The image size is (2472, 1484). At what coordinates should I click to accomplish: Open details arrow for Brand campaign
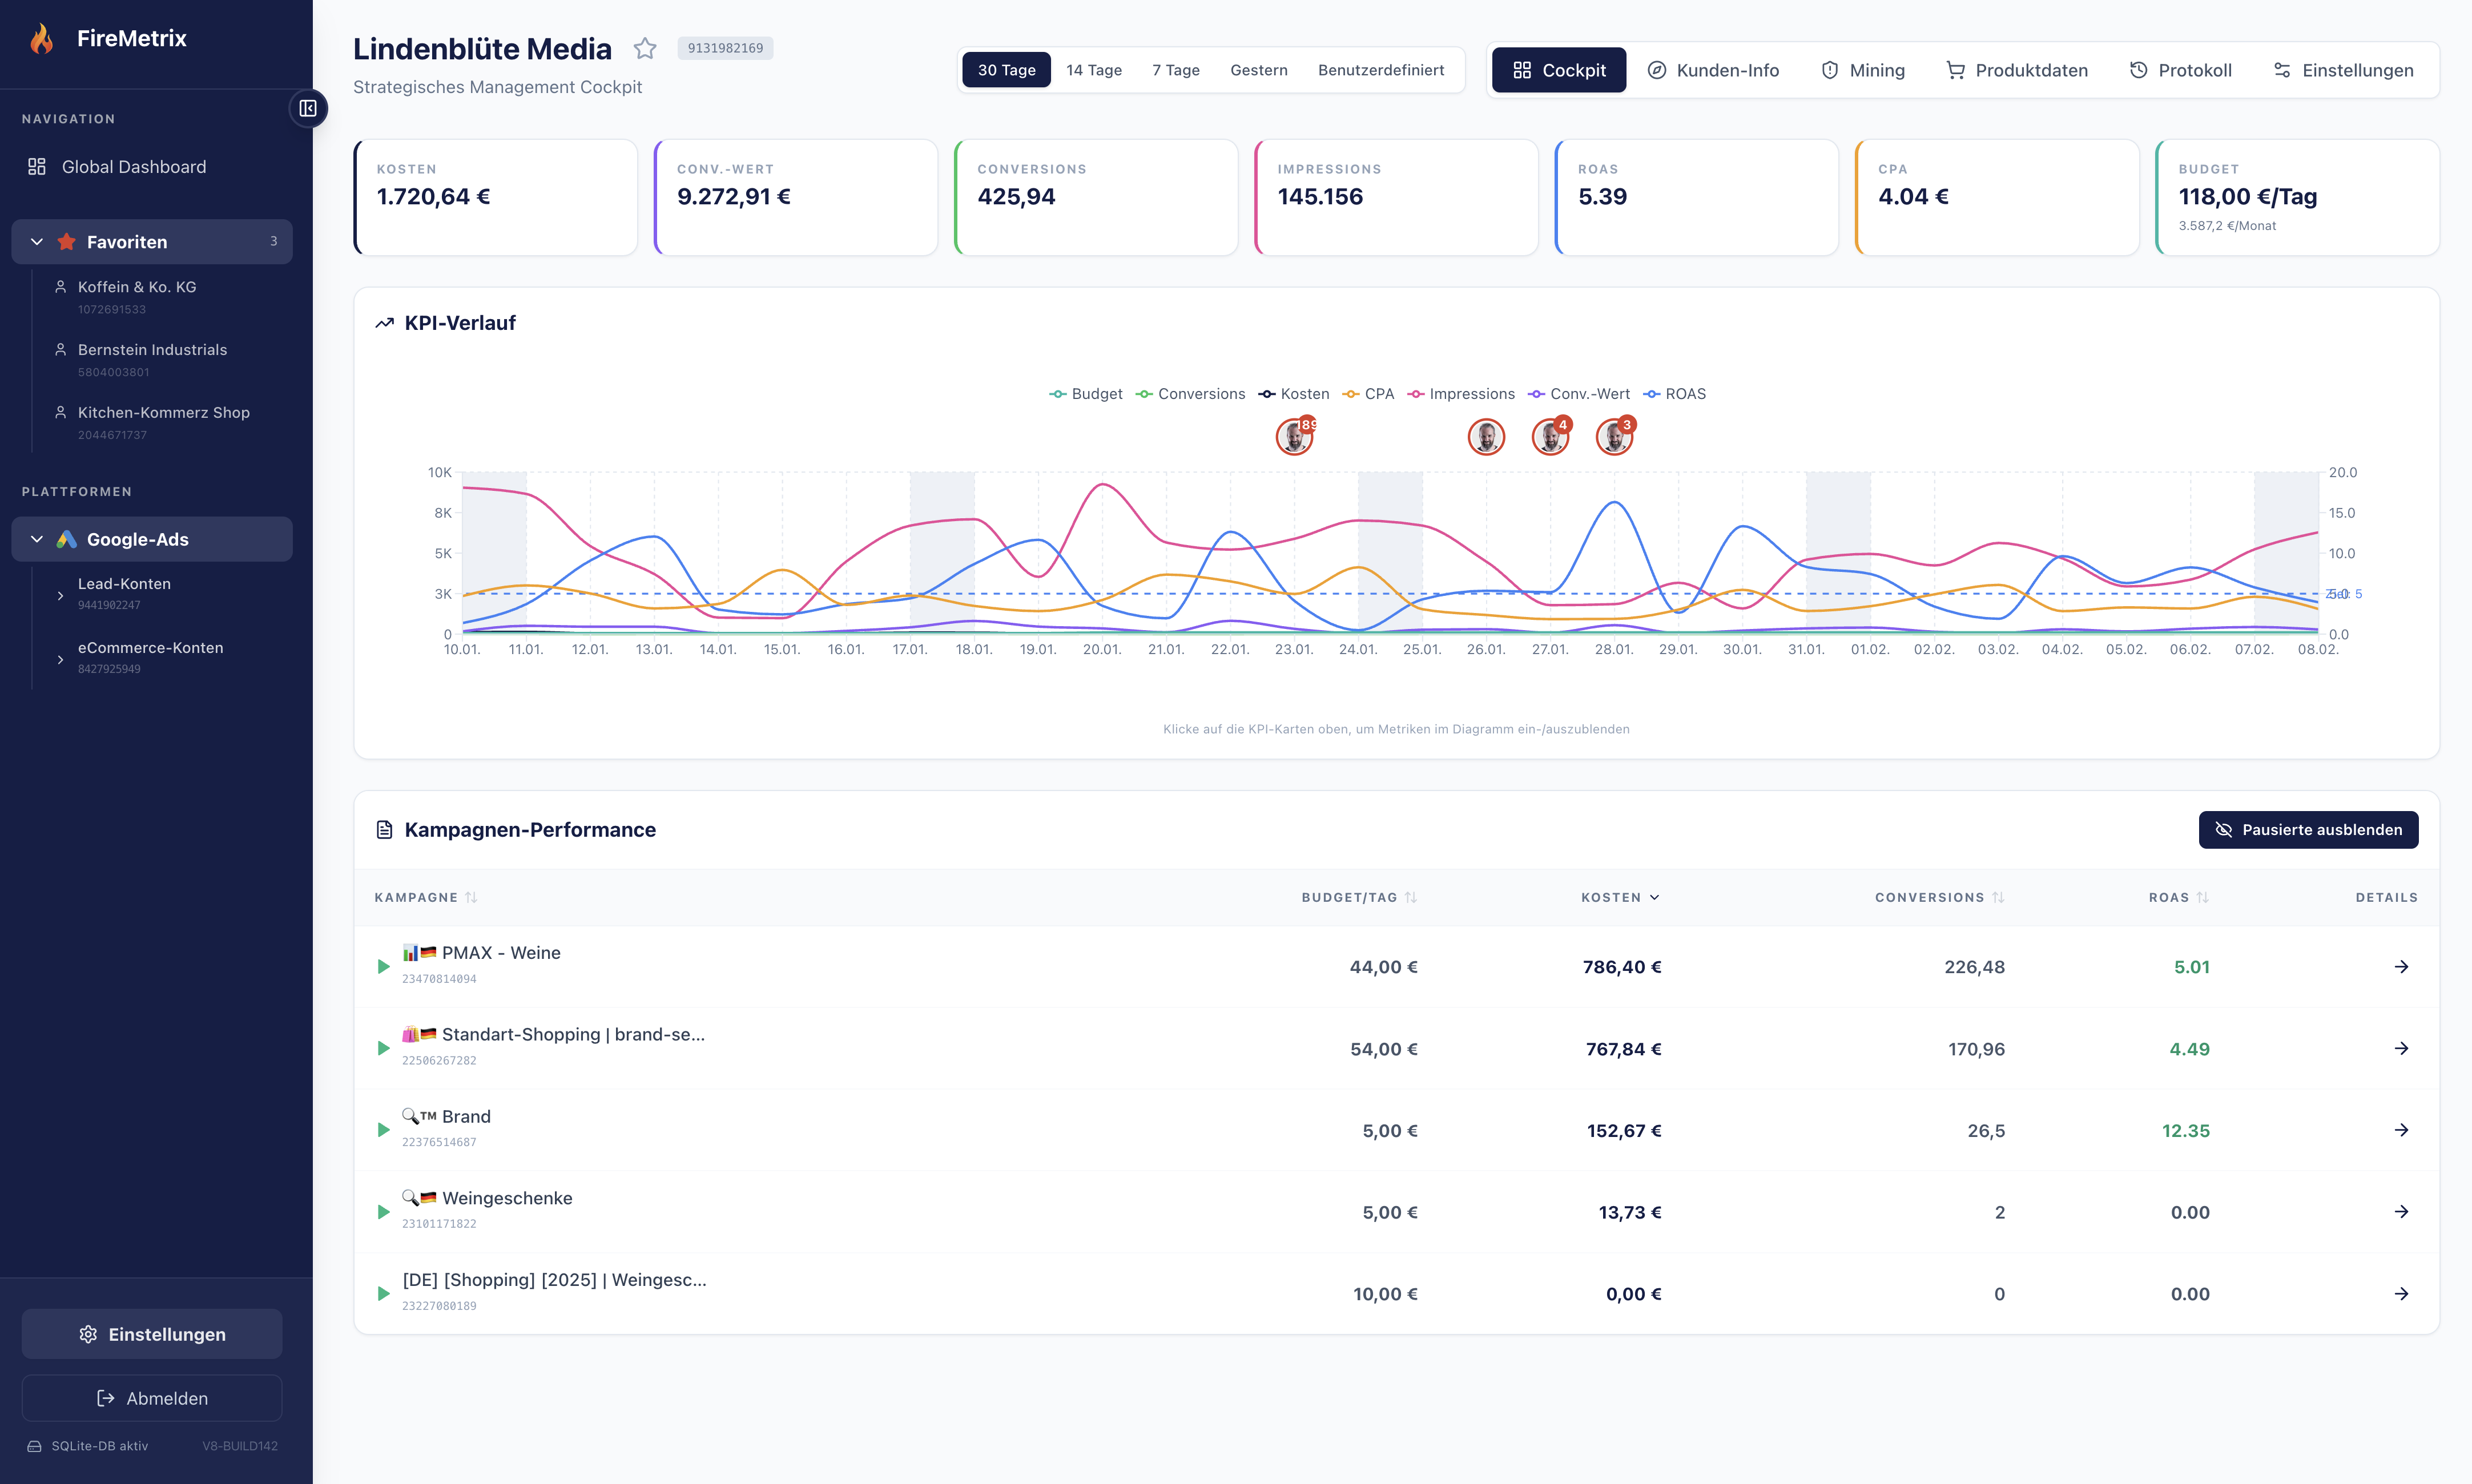2401,1130
